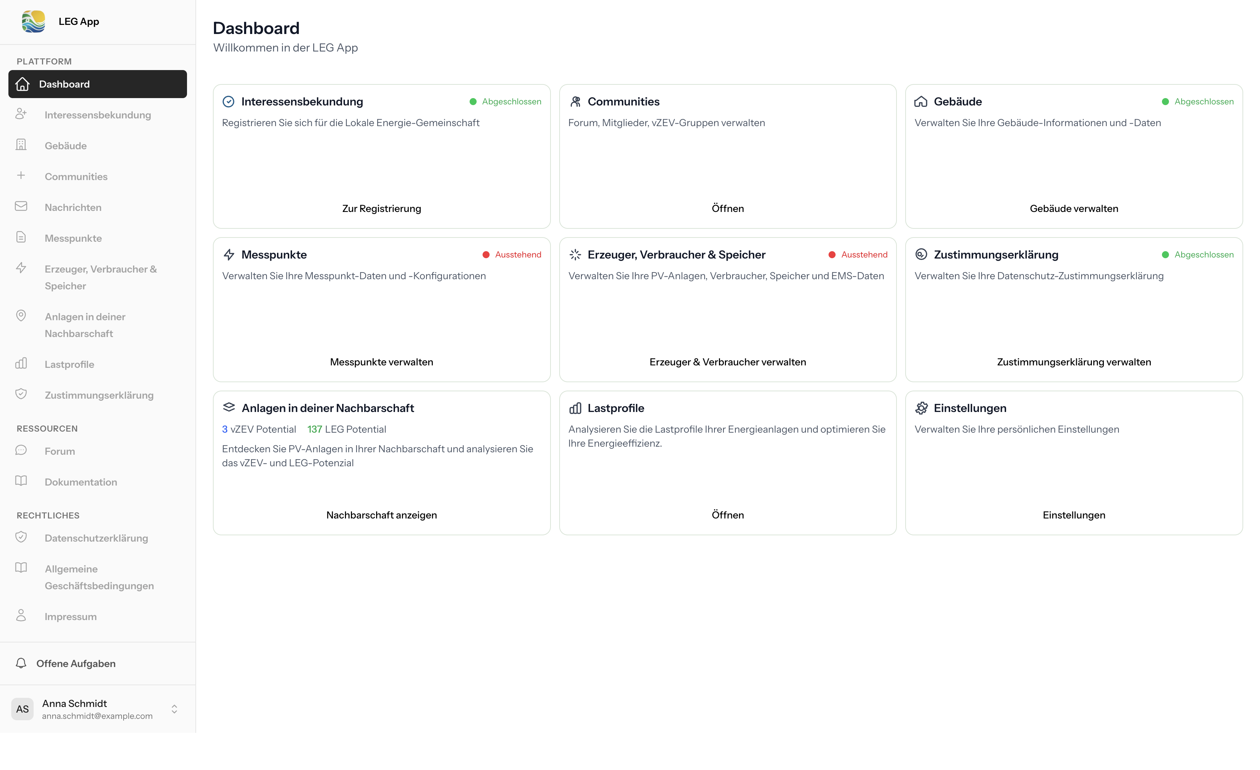Select the Interessensbekundung sidebar icon

coord(21,114)
